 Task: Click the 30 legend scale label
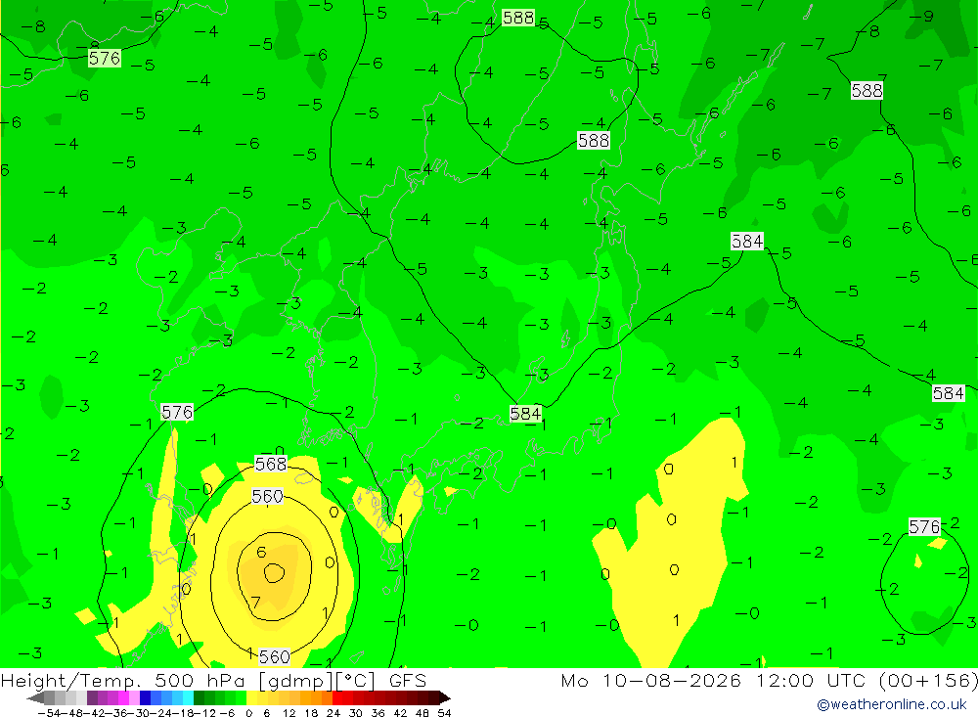356,713
